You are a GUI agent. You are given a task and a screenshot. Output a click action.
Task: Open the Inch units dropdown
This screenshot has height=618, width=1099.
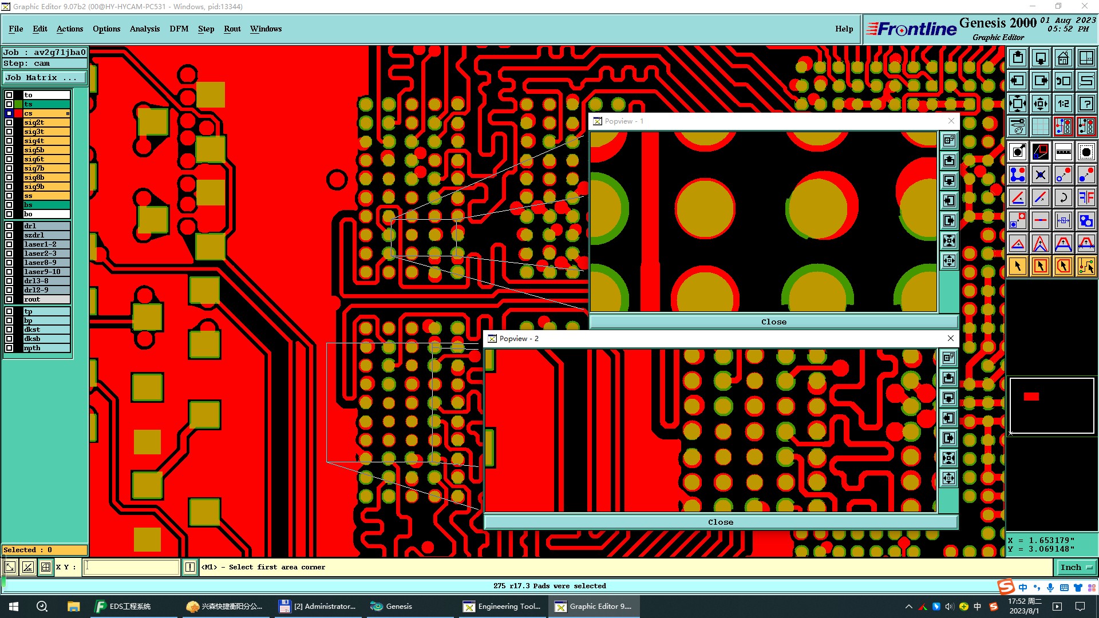click(1076, 567)
